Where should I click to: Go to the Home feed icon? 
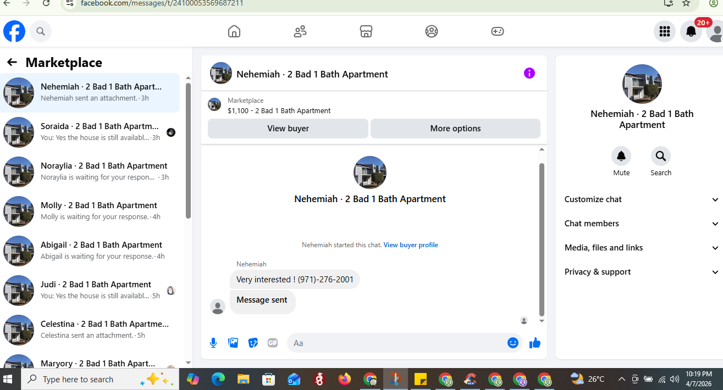coord(234,31)
